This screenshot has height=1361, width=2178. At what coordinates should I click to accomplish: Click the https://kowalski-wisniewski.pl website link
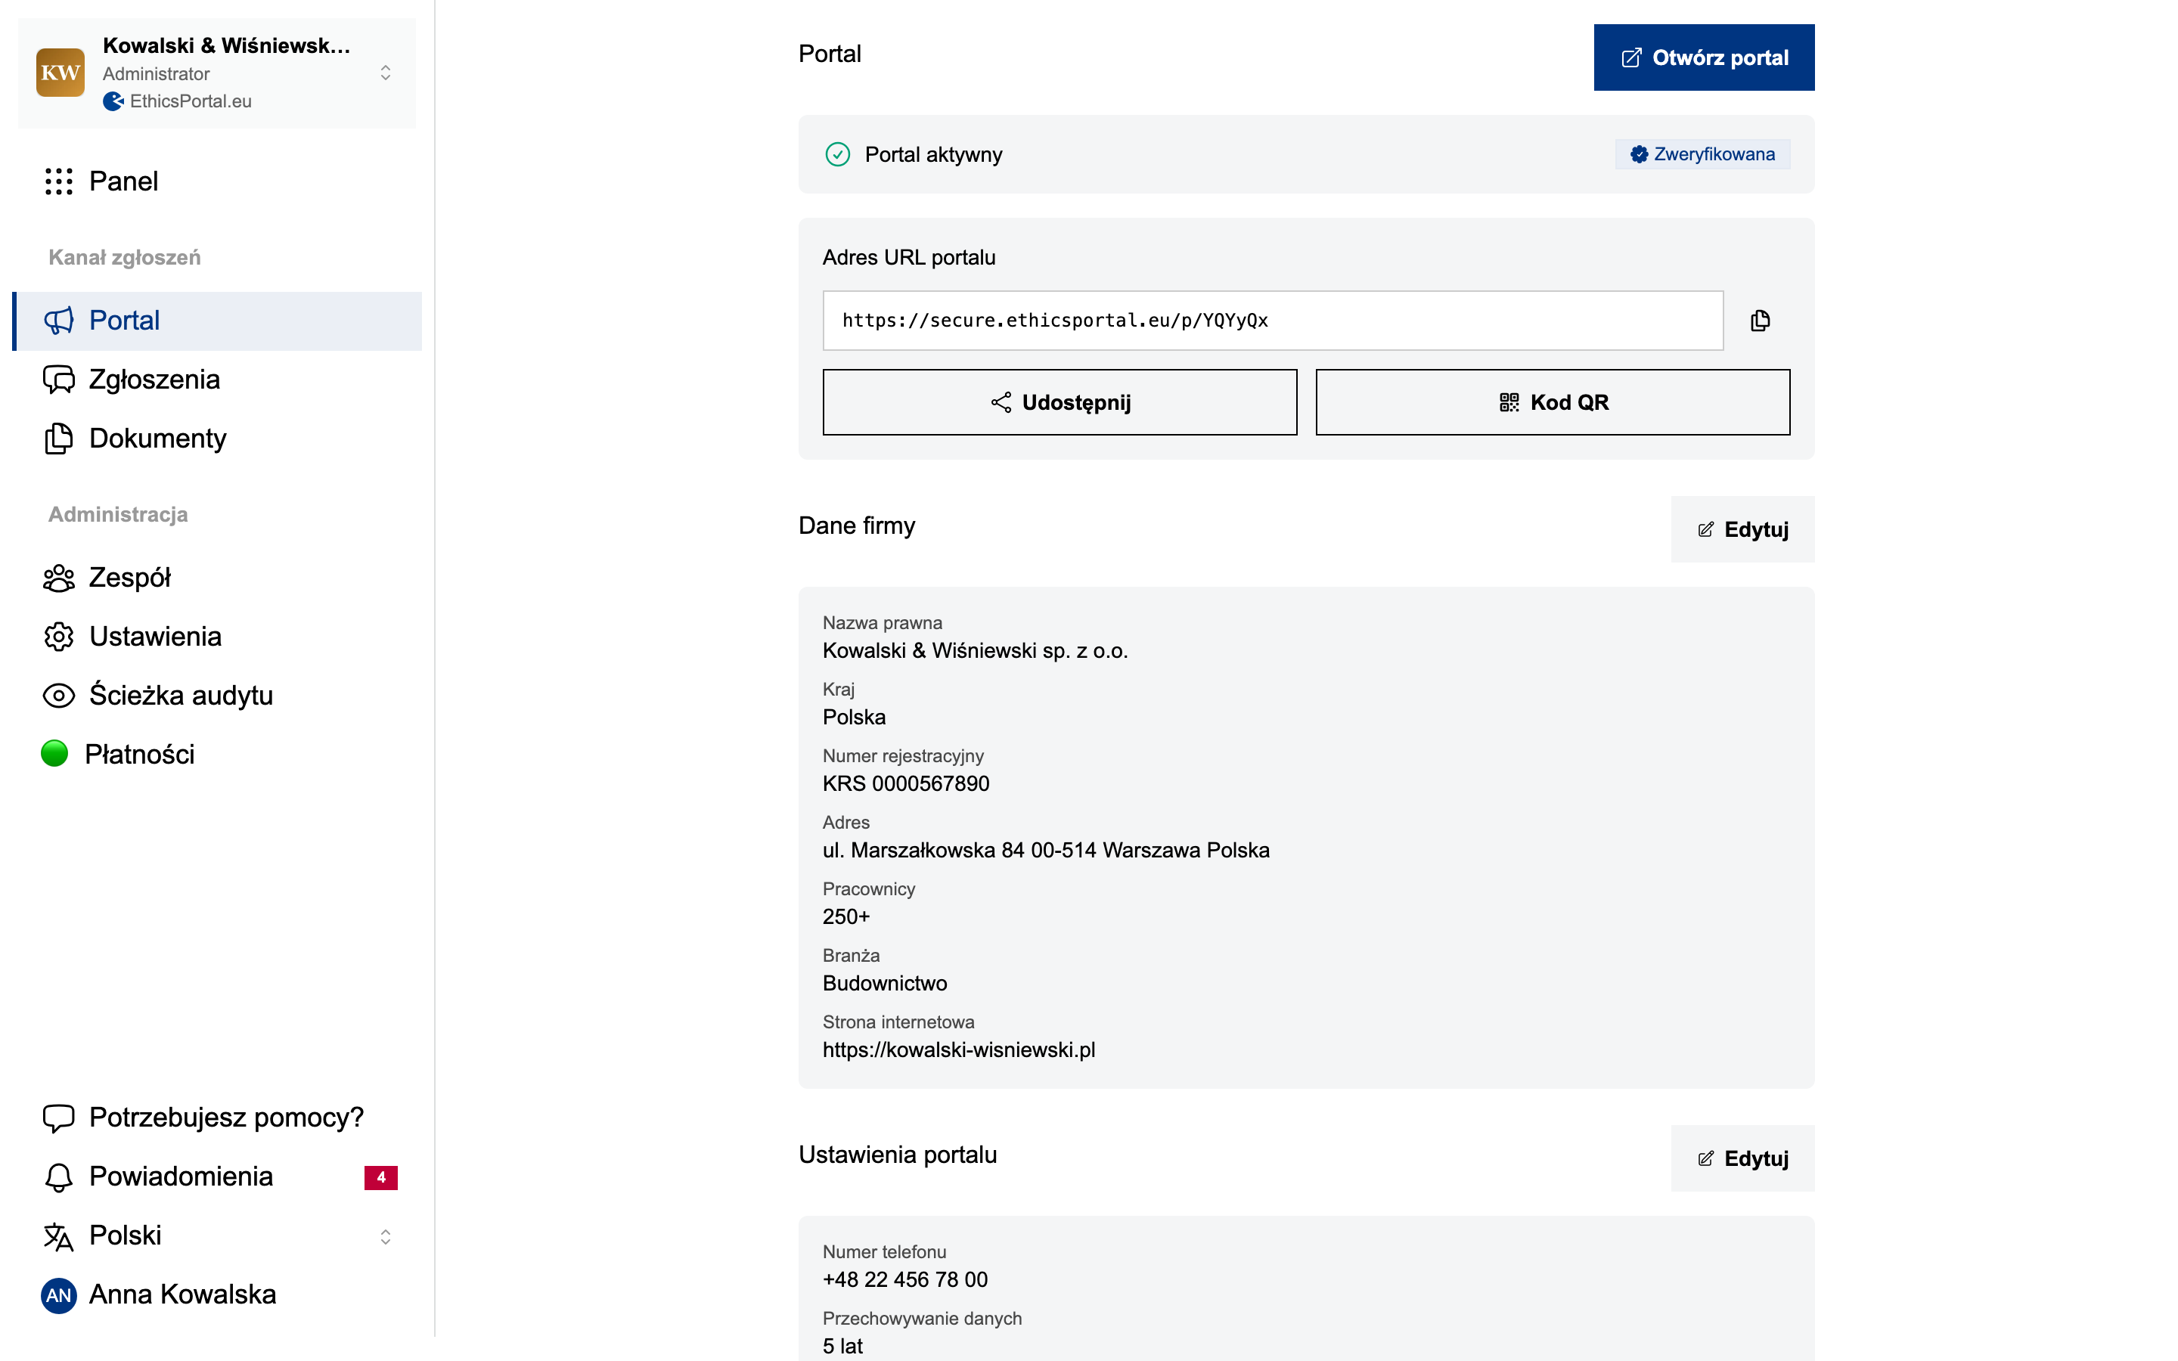click(958, 1049)
